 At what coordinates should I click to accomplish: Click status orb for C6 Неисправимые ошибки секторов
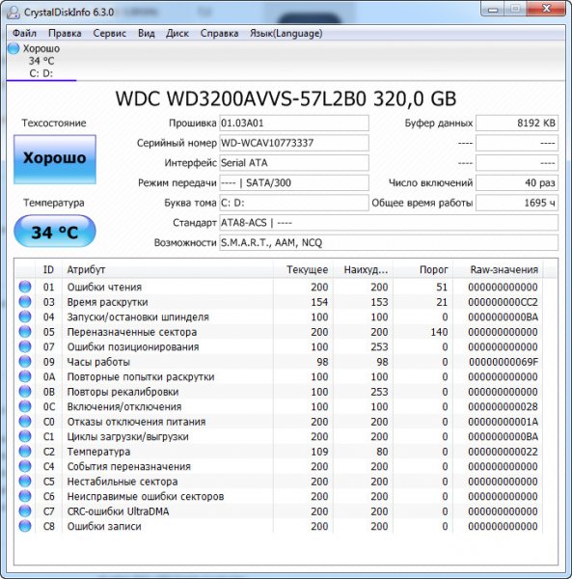pos(25,496)
